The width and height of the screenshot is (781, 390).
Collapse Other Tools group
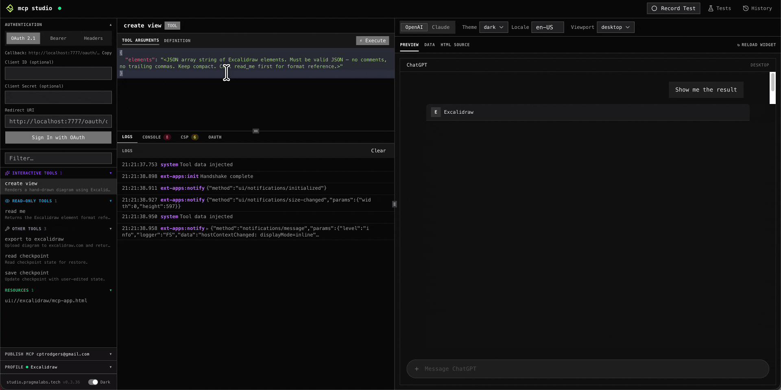tap(111, 229)
